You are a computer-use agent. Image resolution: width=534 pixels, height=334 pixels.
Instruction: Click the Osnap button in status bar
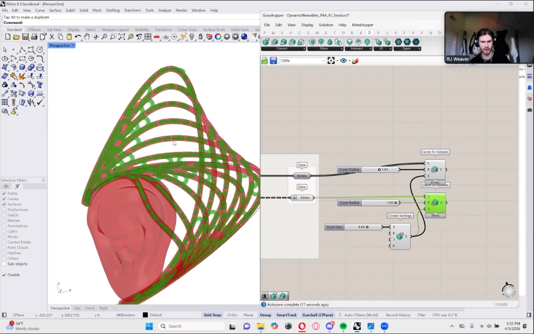click(265, 315)
